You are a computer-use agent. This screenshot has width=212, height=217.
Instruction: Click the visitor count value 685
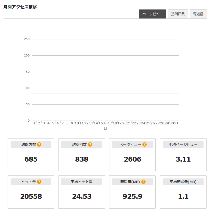click(x=31, y=159)
